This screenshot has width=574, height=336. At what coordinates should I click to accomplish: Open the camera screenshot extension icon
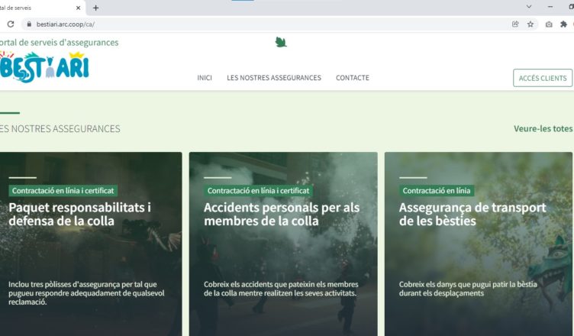coord(549,24)
